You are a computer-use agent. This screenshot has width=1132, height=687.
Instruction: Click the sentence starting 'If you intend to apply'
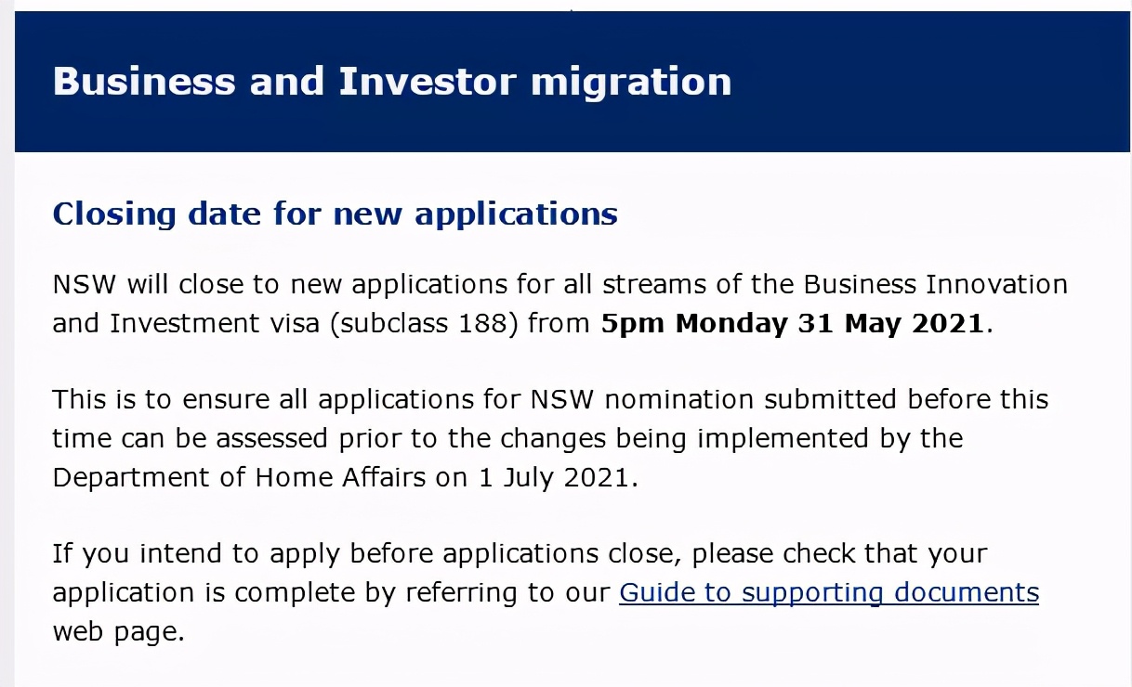546,592
